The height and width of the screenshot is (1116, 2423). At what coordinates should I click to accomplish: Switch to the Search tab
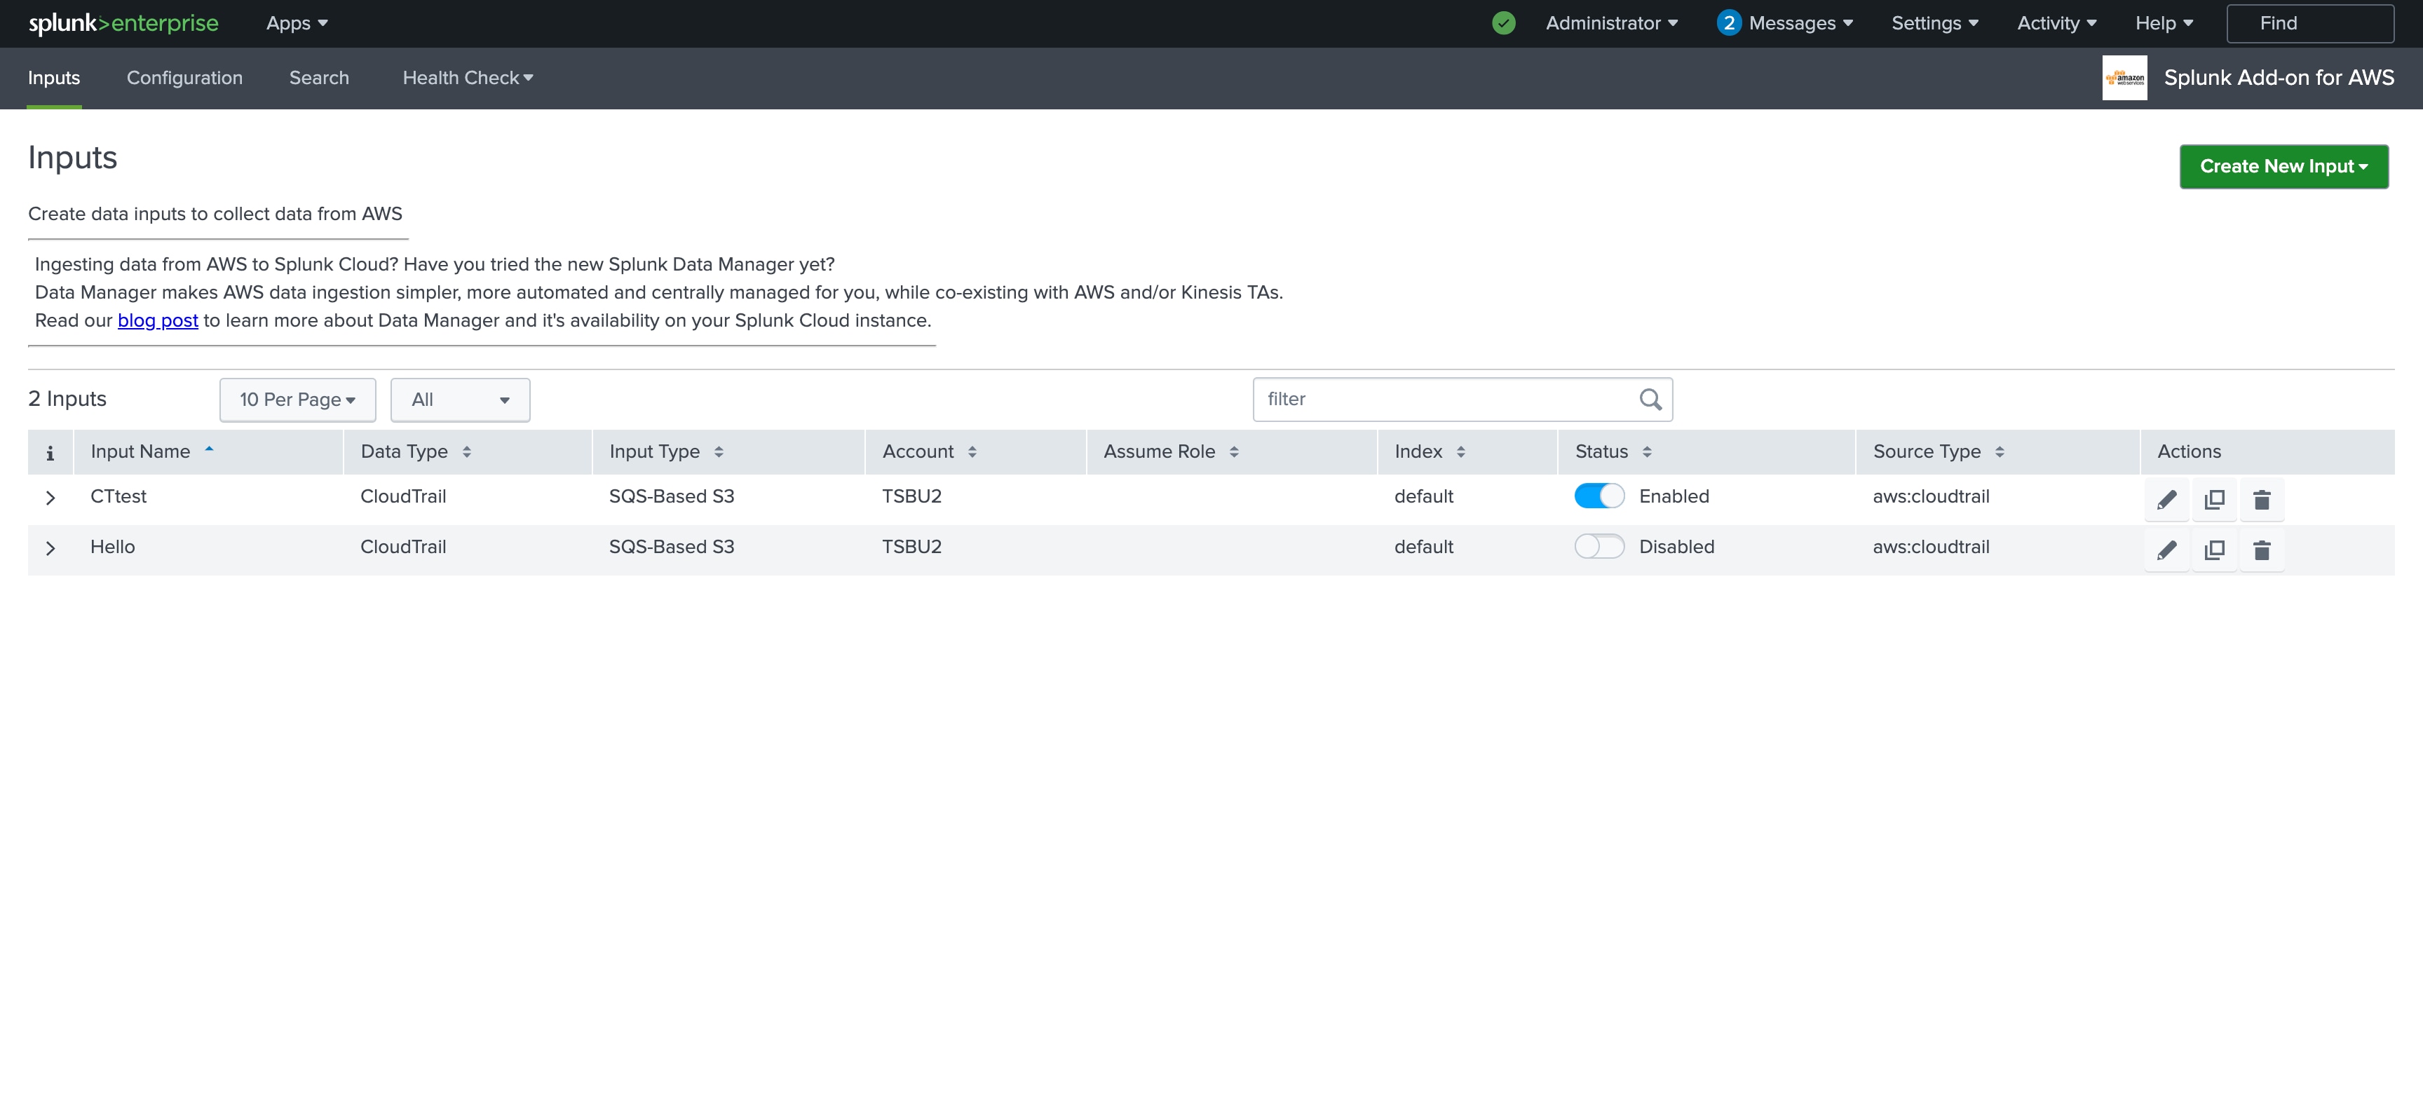pyautogui.click(x=319, y=78)
